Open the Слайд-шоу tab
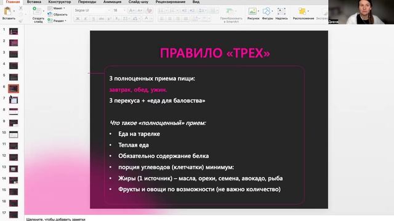 (x=139, y=2)
